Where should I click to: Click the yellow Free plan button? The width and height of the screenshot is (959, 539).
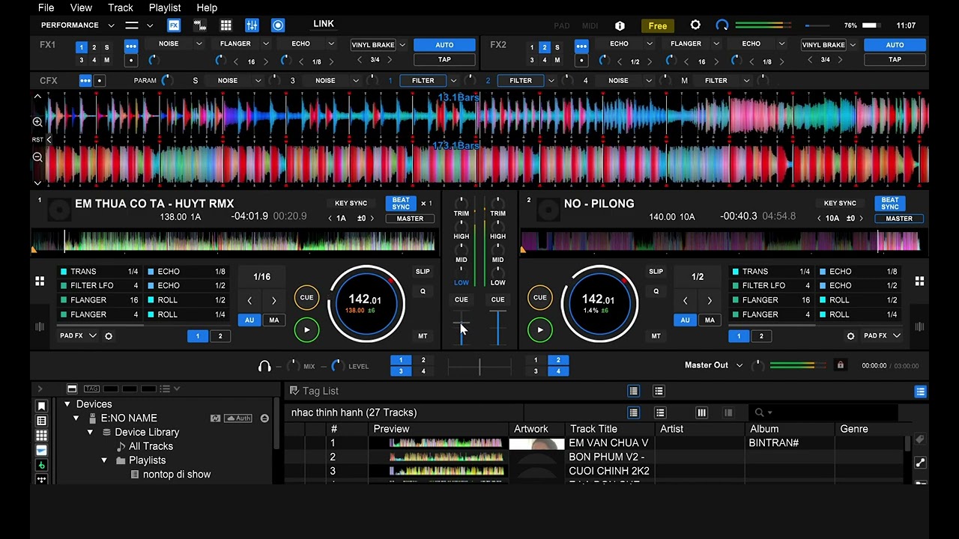658,25
